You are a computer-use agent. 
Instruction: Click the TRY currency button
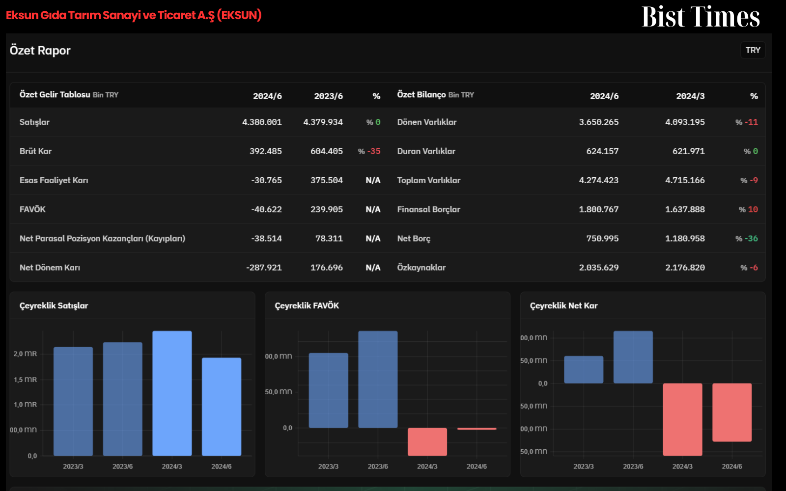pyautogui.click(x=753, y=50)
